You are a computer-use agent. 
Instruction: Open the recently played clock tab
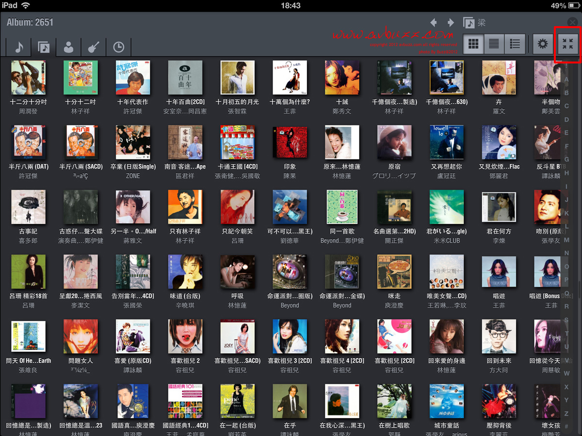(x=119, y=47)
